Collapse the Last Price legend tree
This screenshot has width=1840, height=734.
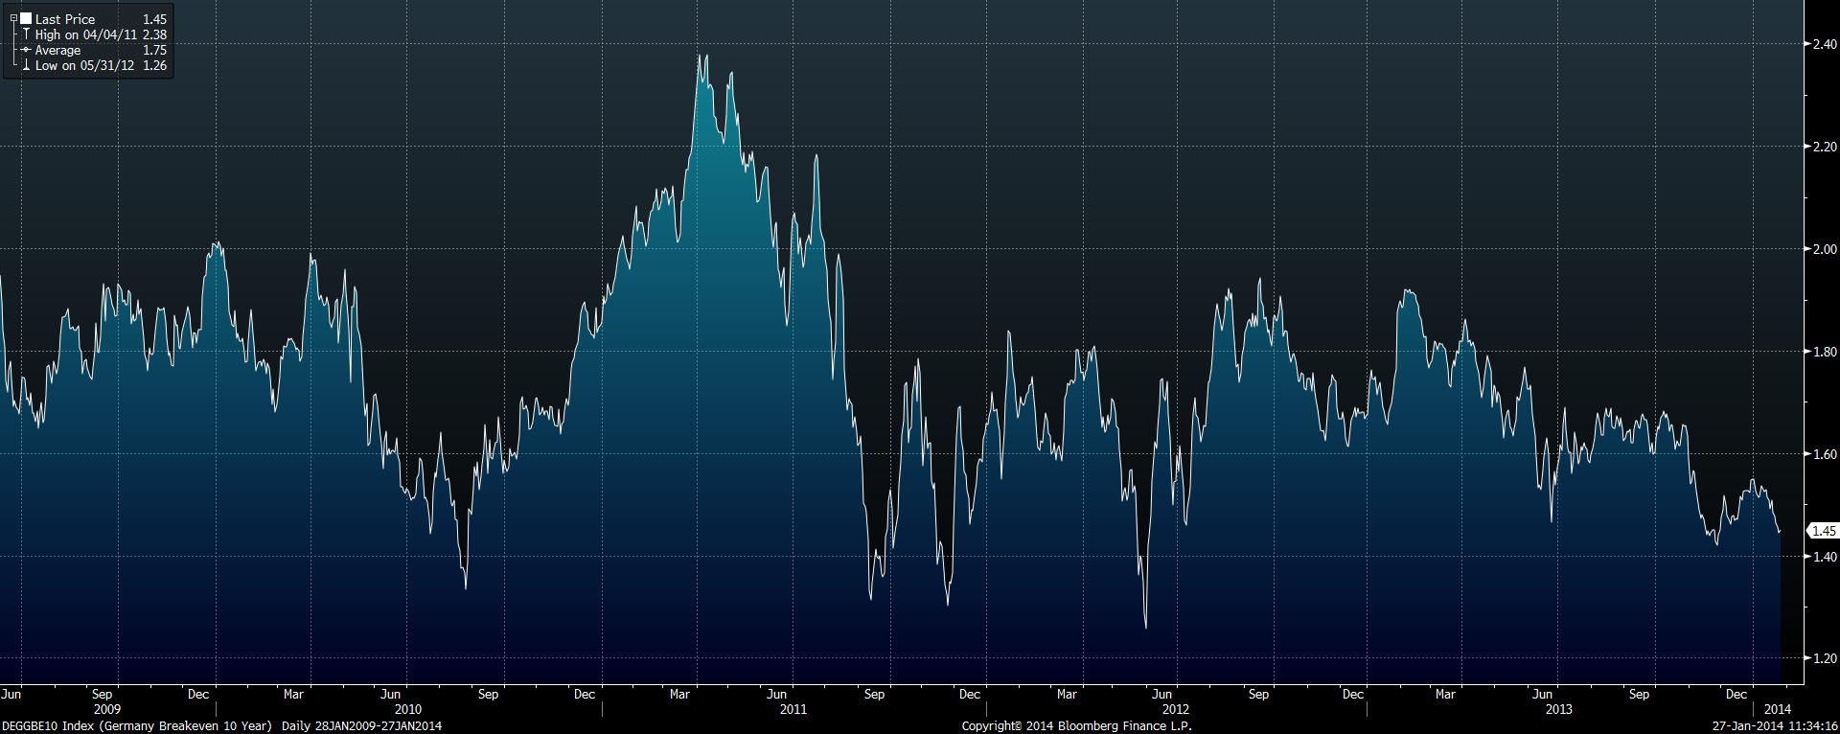click(x=13, y=19)
